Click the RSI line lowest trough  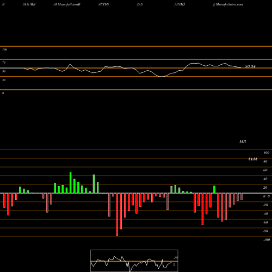coord(161,77)
